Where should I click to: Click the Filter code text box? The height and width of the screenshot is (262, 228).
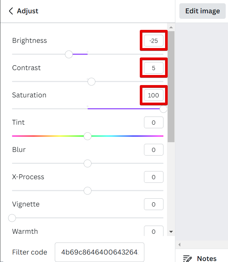coord(99,252)
